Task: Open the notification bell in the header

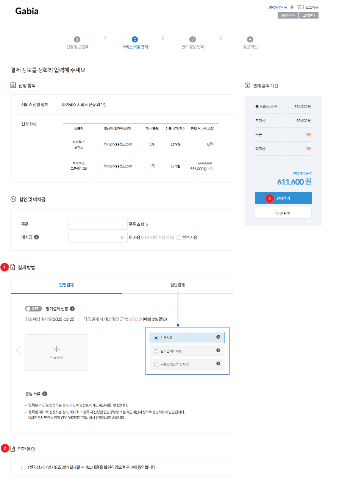Action: click(292, 7)
